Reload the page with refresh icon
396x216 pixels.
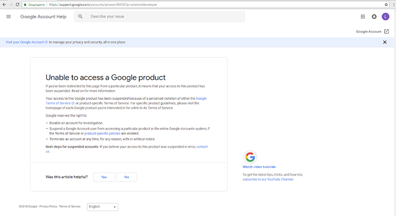click(x=17, y=4)
